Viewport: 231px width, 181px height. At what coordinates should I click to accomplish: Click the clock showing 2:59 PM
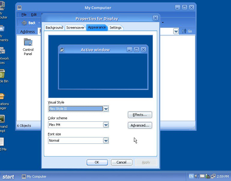tap(223, 176)
